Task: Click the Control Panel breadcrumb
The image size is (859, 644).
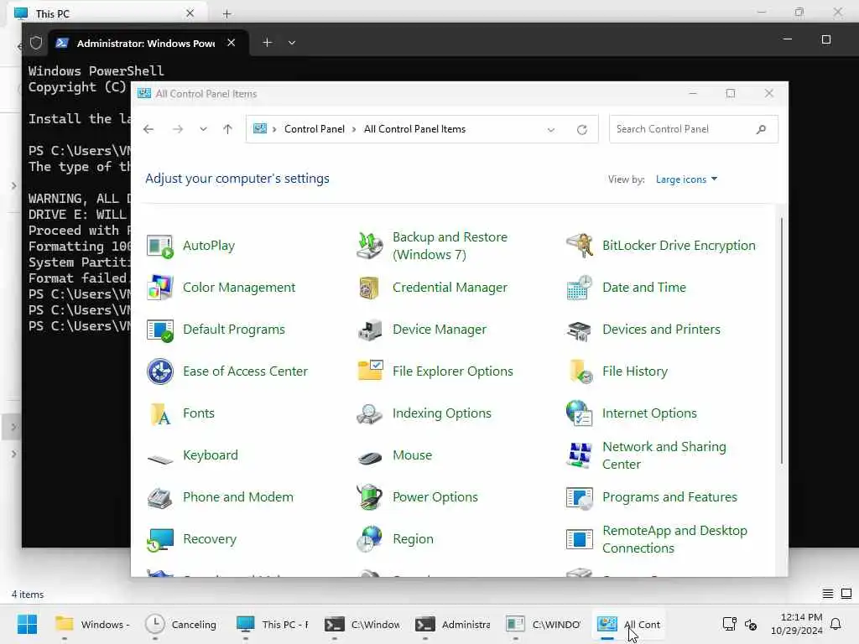Action: click(x=315, y=129)
